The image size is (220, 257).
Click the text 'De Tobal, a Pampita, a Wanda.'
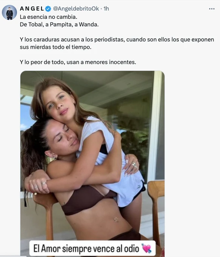click(x=59, y=24)
